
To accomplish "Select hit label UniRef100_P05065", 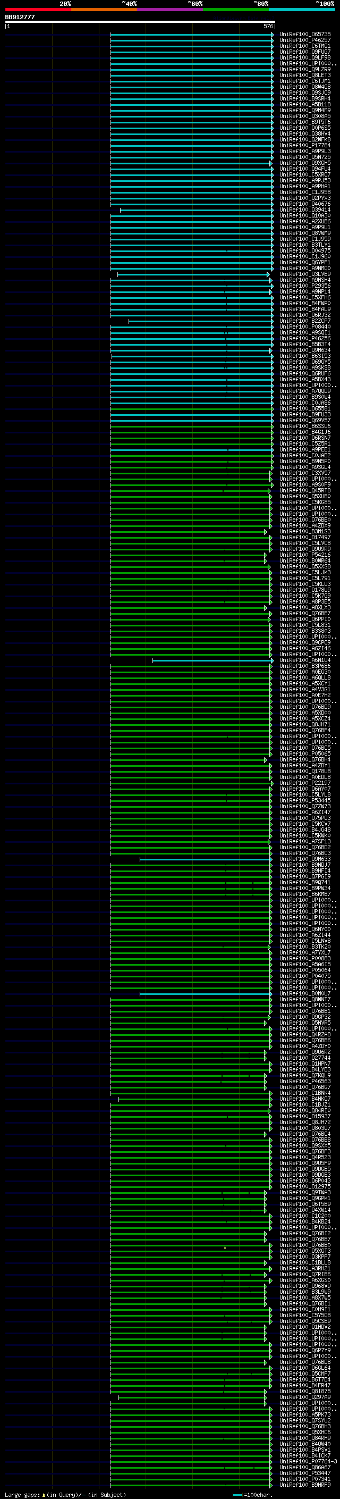I will pyautogui.click(x=305, y=754).
